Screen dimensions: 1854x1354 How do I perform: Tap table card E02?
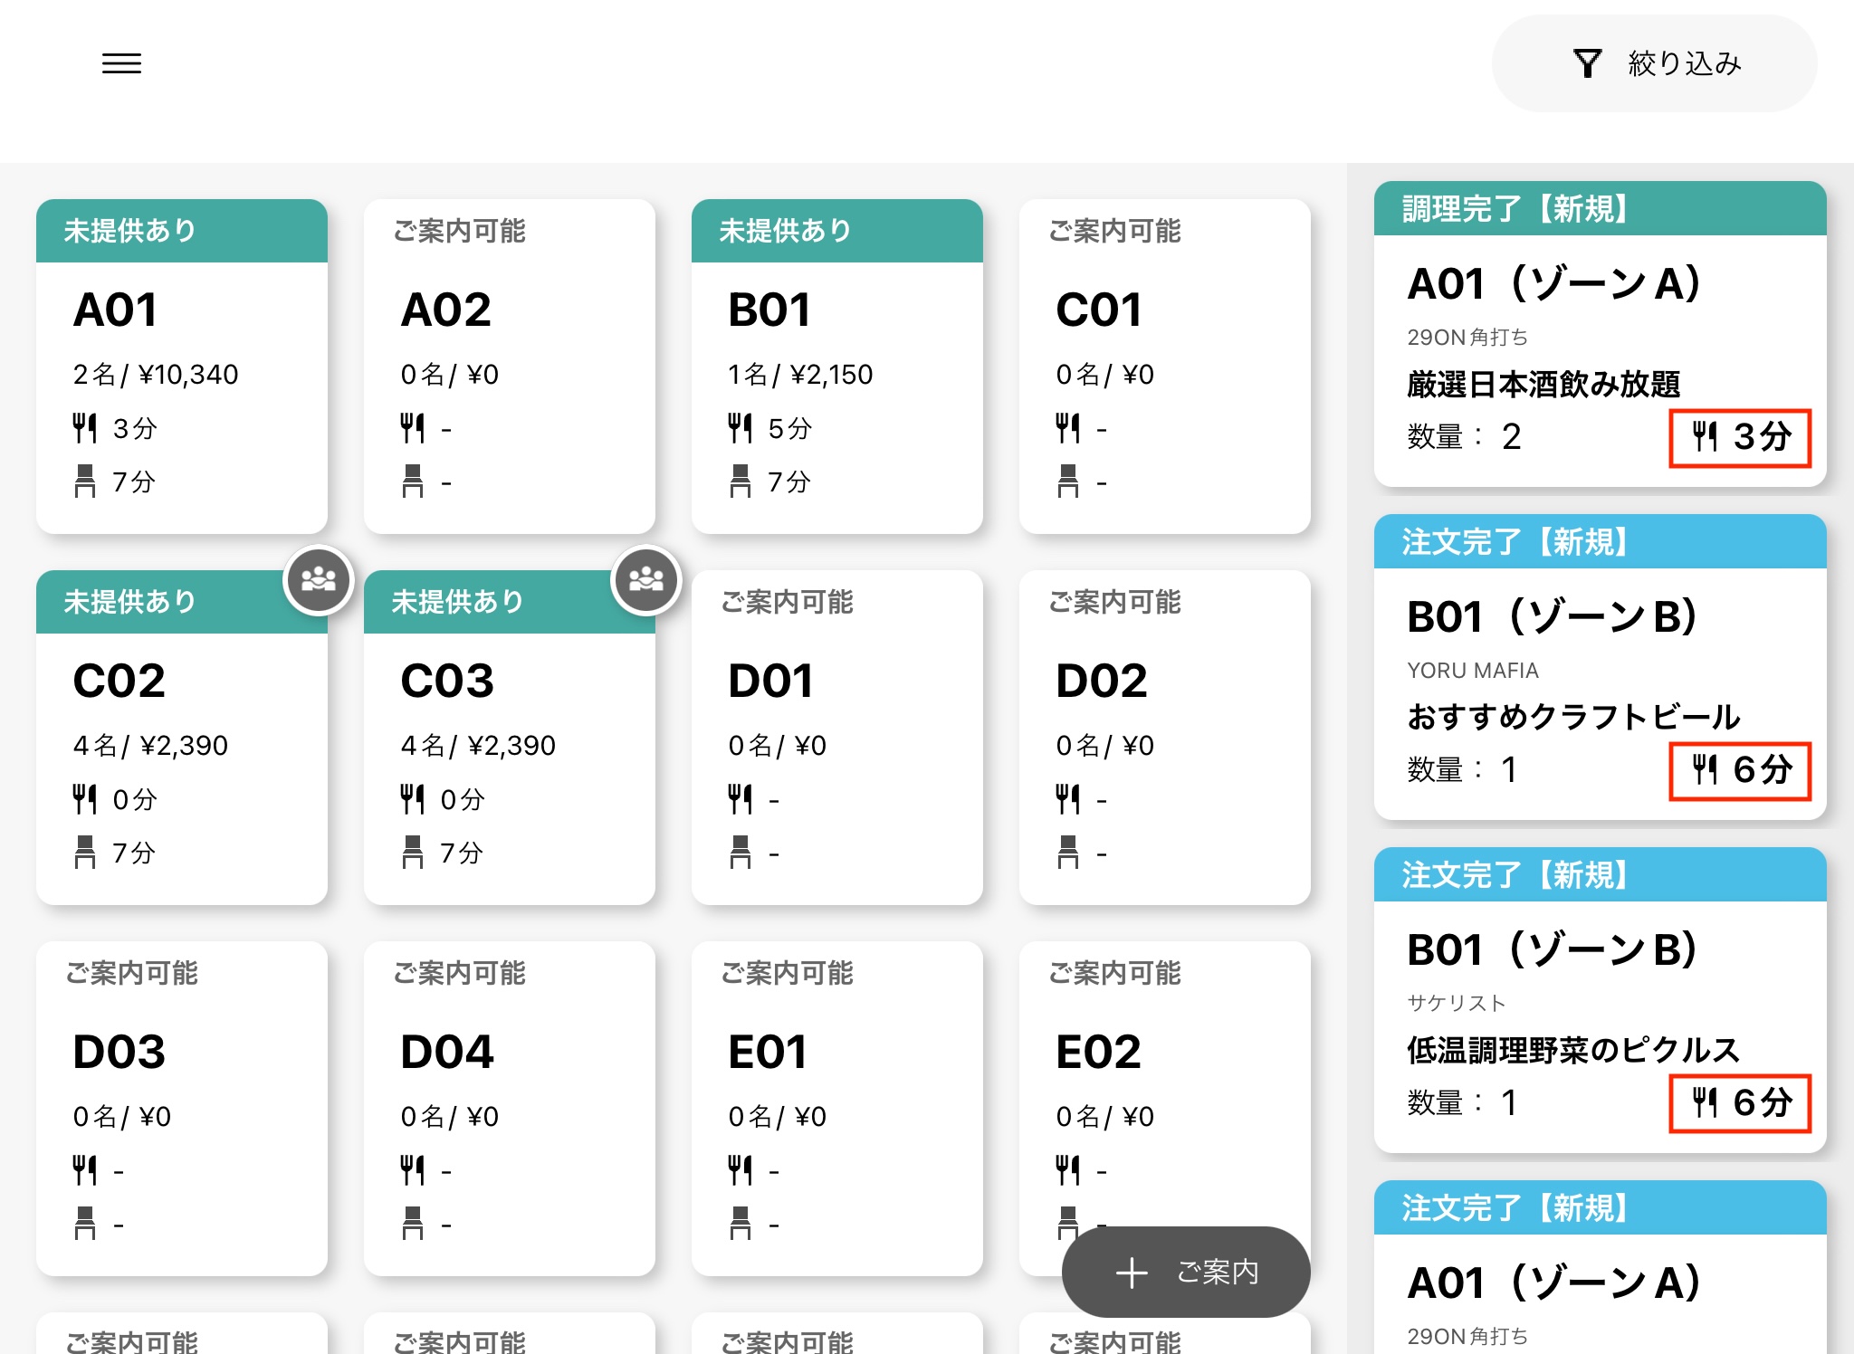(x=1165, y=1109)
